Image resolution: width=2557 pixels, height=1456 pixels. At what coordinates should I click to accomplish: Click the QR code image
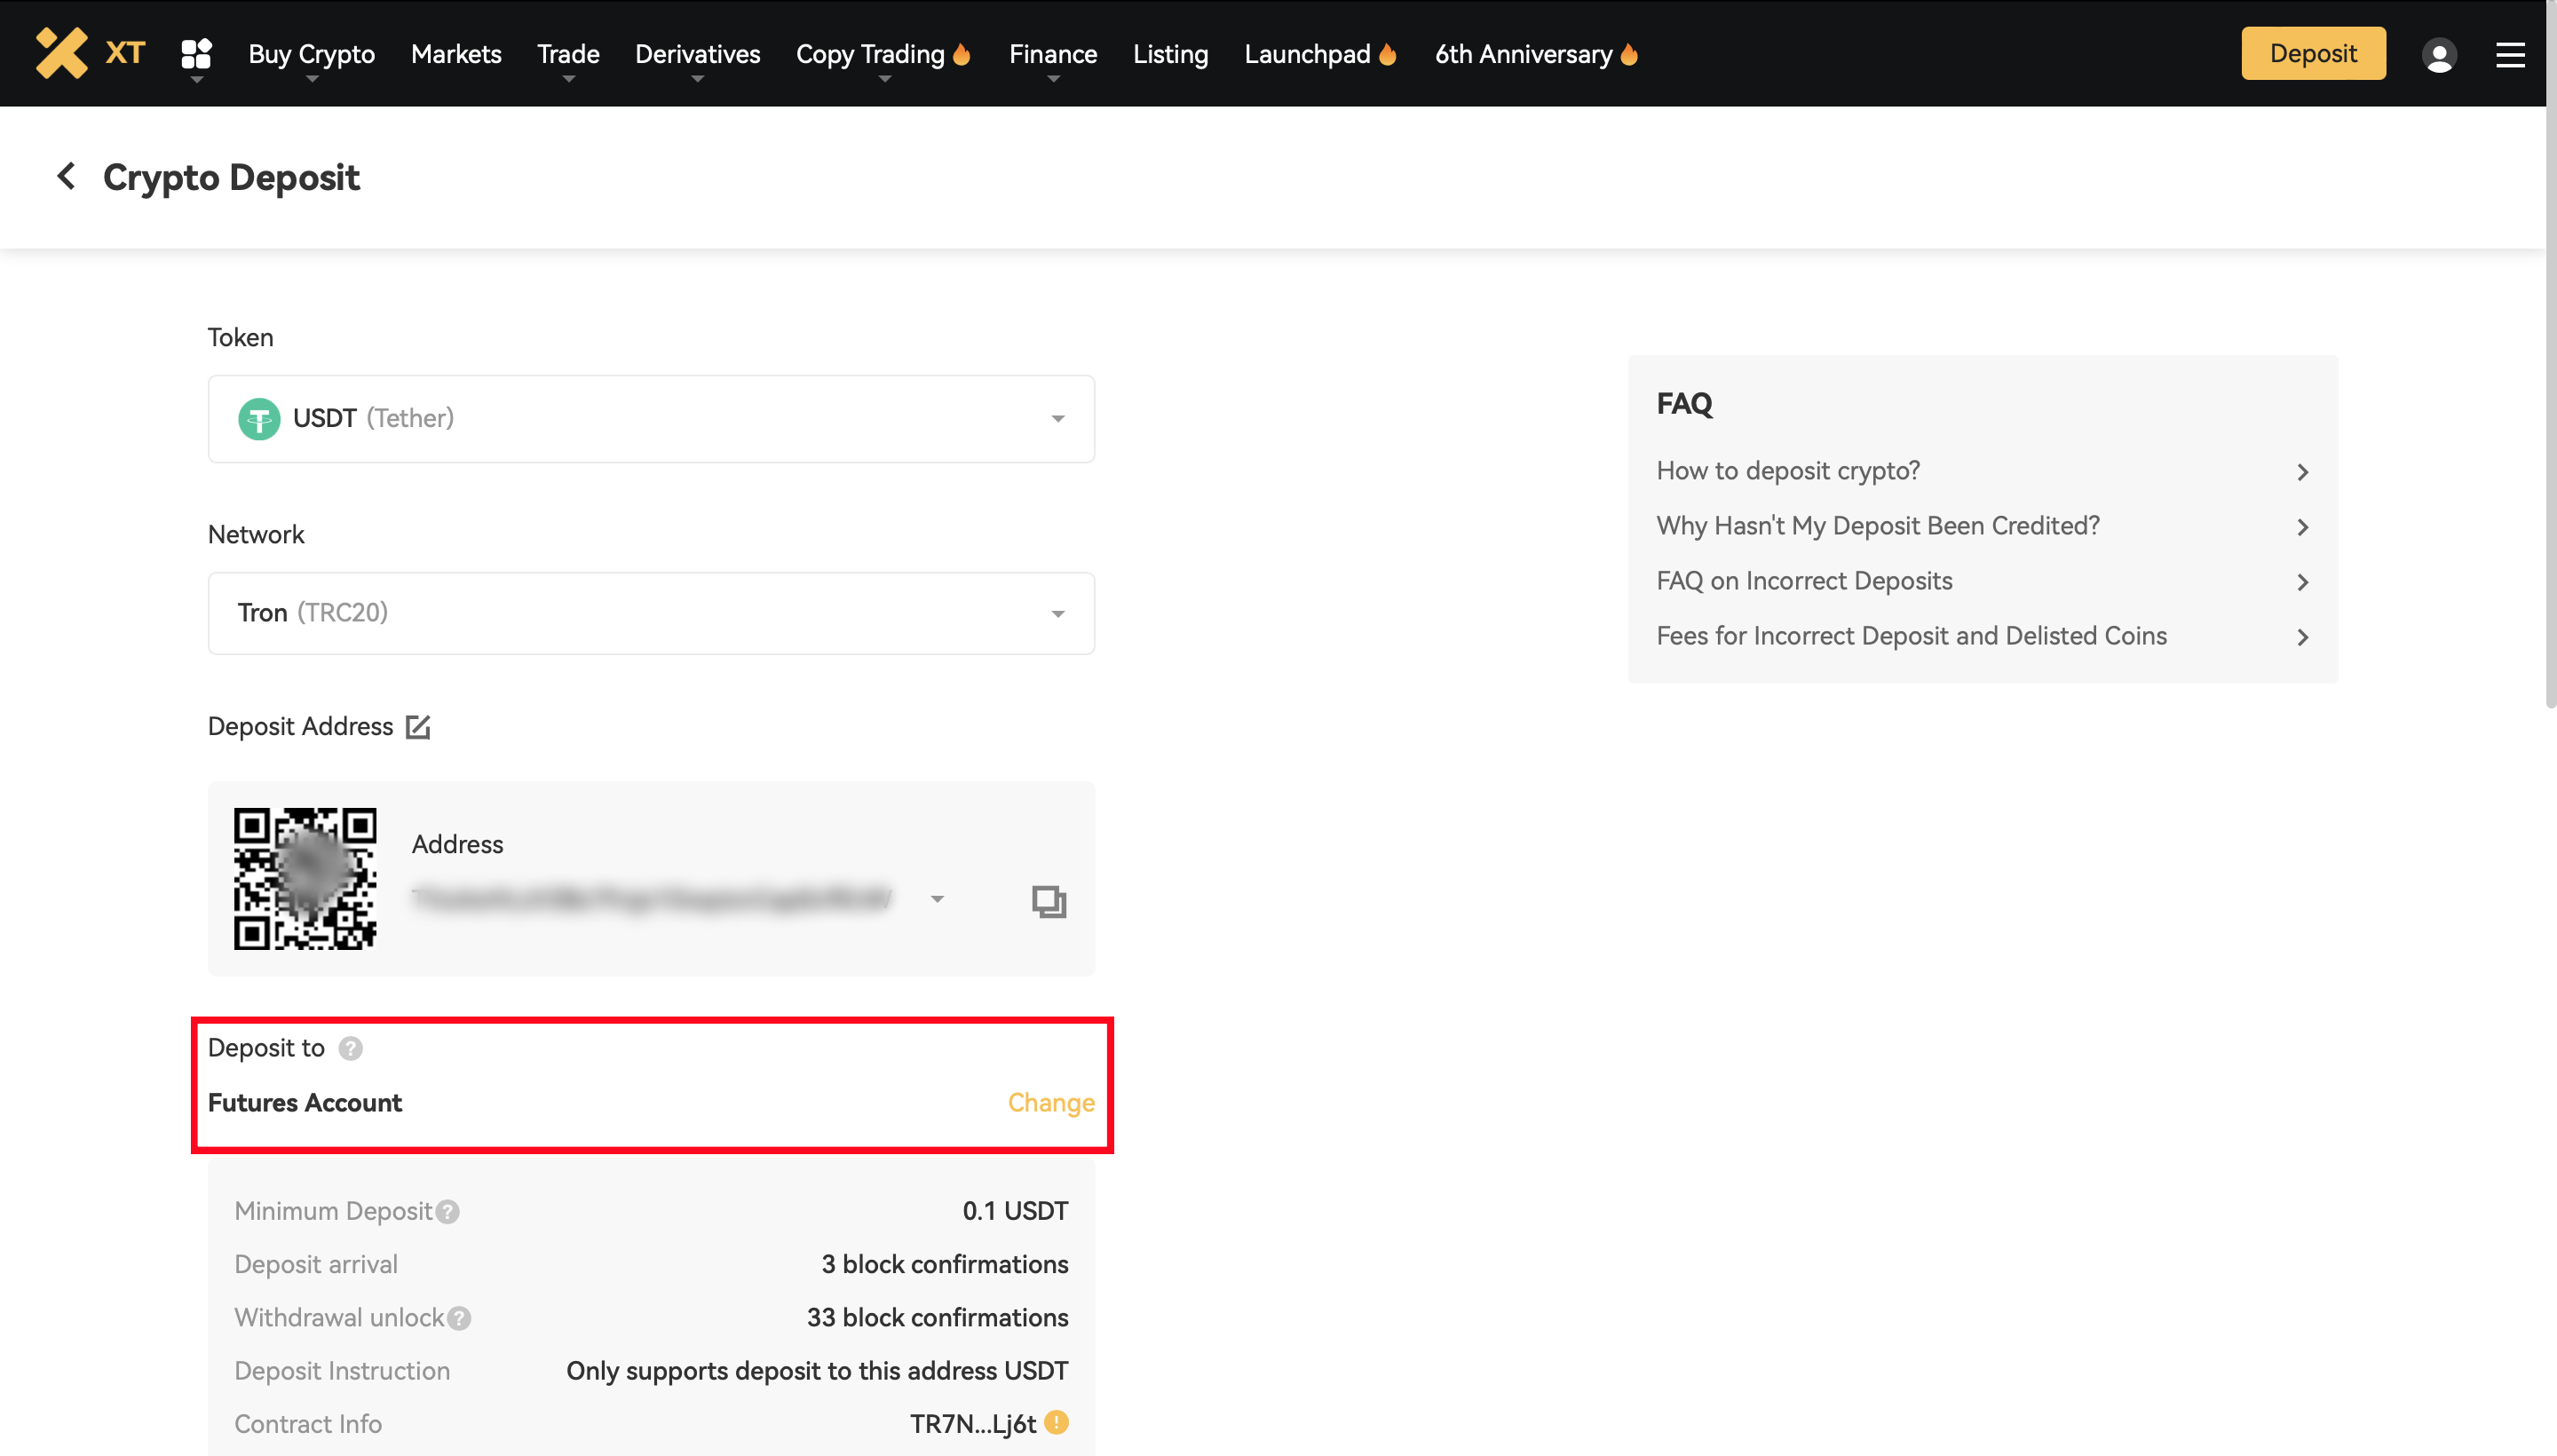coord(305,878)
